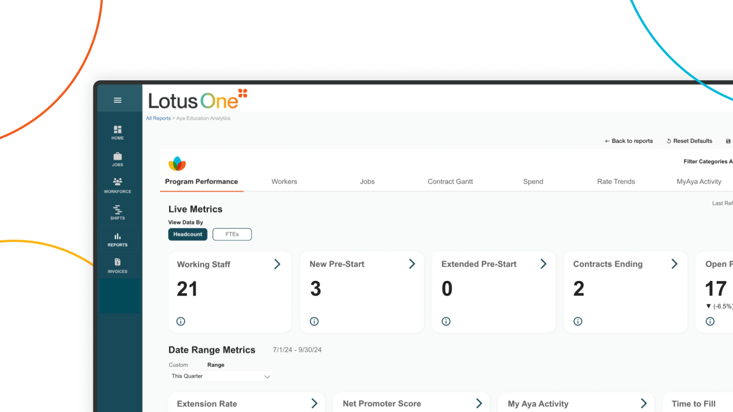Click info icon on New Pre-Start card
Viewport: 733px width, 412px height.
pyautogui.click(x=314, y=321)
